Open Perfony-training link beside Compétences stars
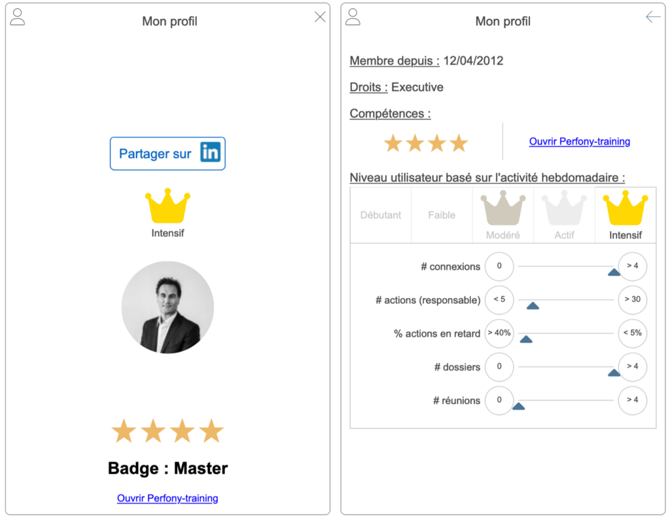This screenshot has width=670, height=521. pyautogui.click(x=579, y=141)
